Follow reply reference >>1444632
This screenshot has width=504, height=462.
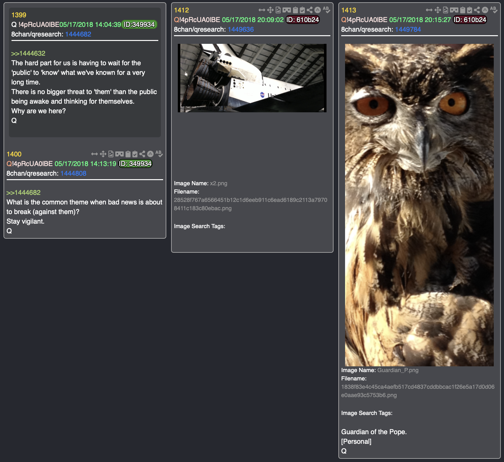[x=28, y=53]
